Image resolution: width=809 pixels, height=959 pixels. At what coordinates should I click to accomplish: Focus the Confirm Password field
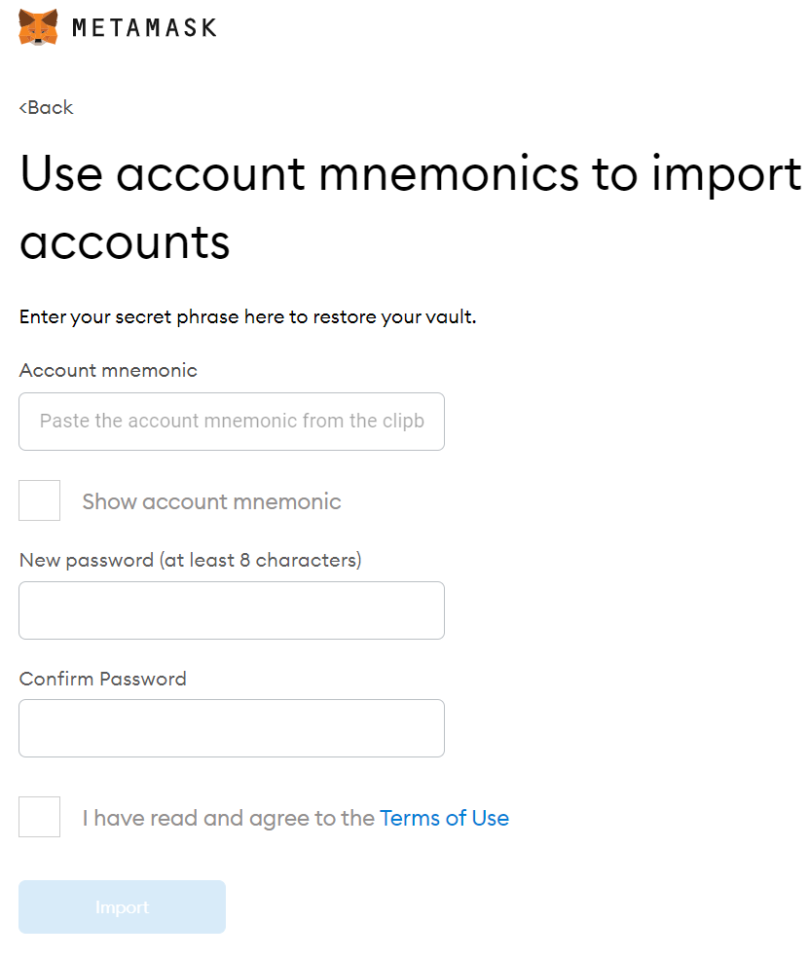click(232, 728)
